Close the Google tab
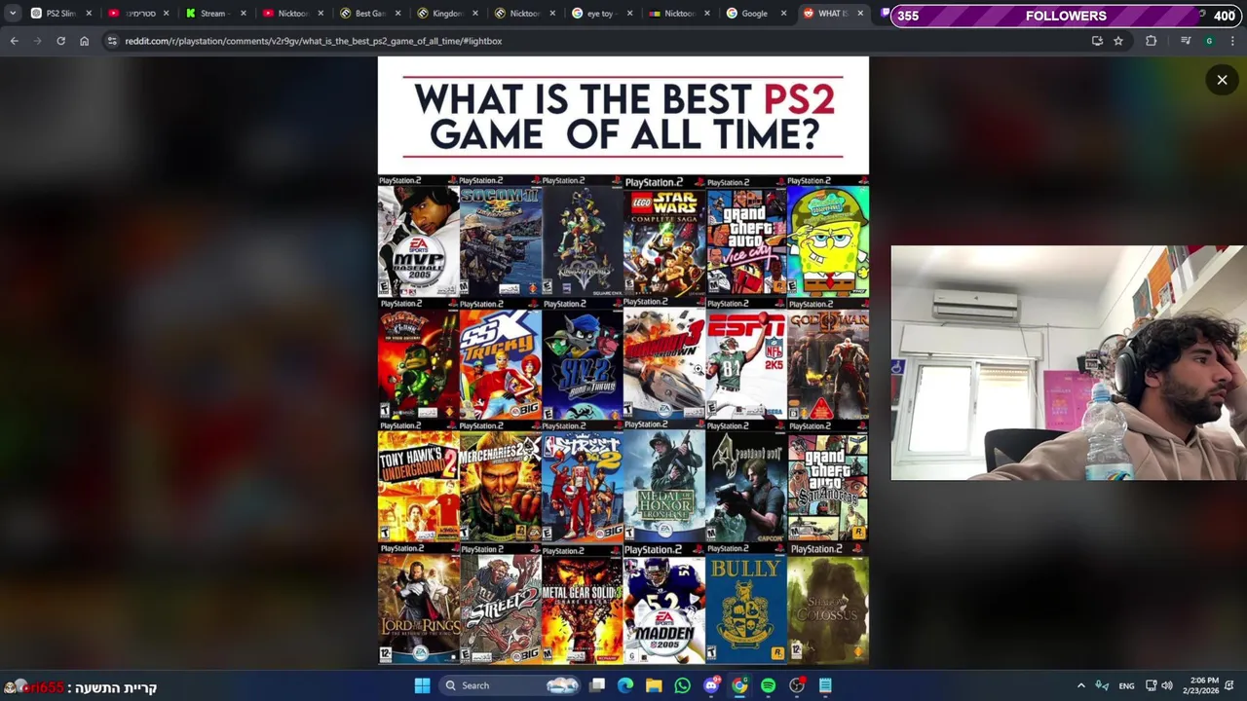Image resolution: width=1247 pixels, height=701 pixels. click(783, 14)
